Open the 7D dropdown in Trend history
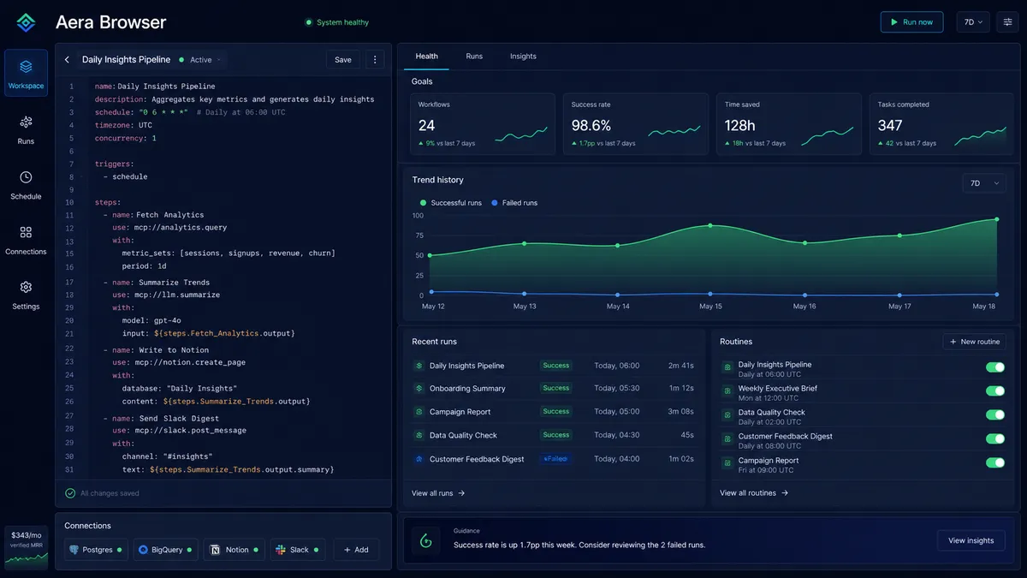This screenshot has height=578, width=1027. click(x=984, y=183)
